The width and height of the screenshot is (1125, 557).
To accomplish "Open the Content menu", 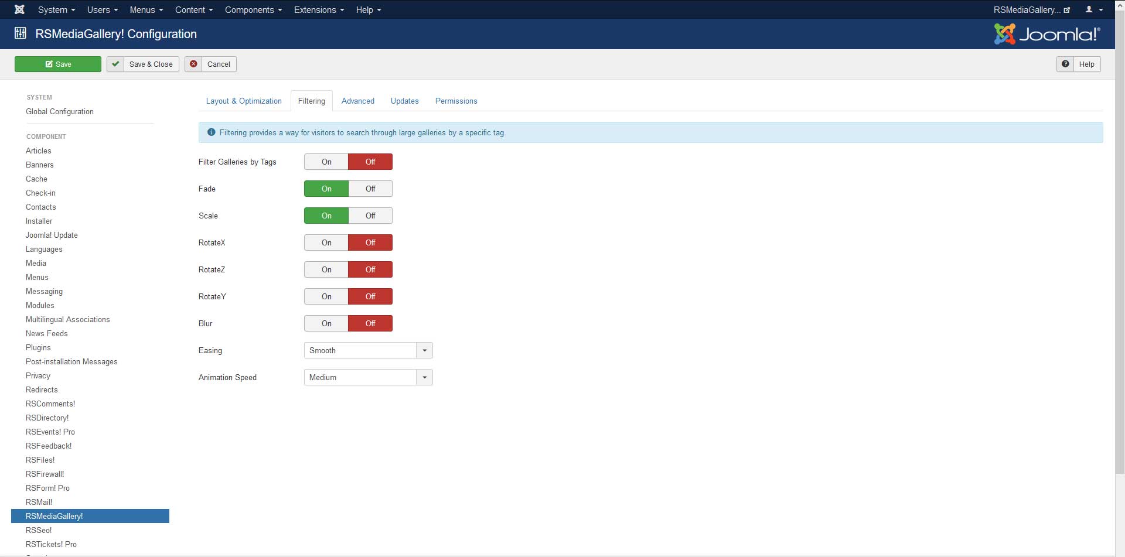I will pos(194,10).
